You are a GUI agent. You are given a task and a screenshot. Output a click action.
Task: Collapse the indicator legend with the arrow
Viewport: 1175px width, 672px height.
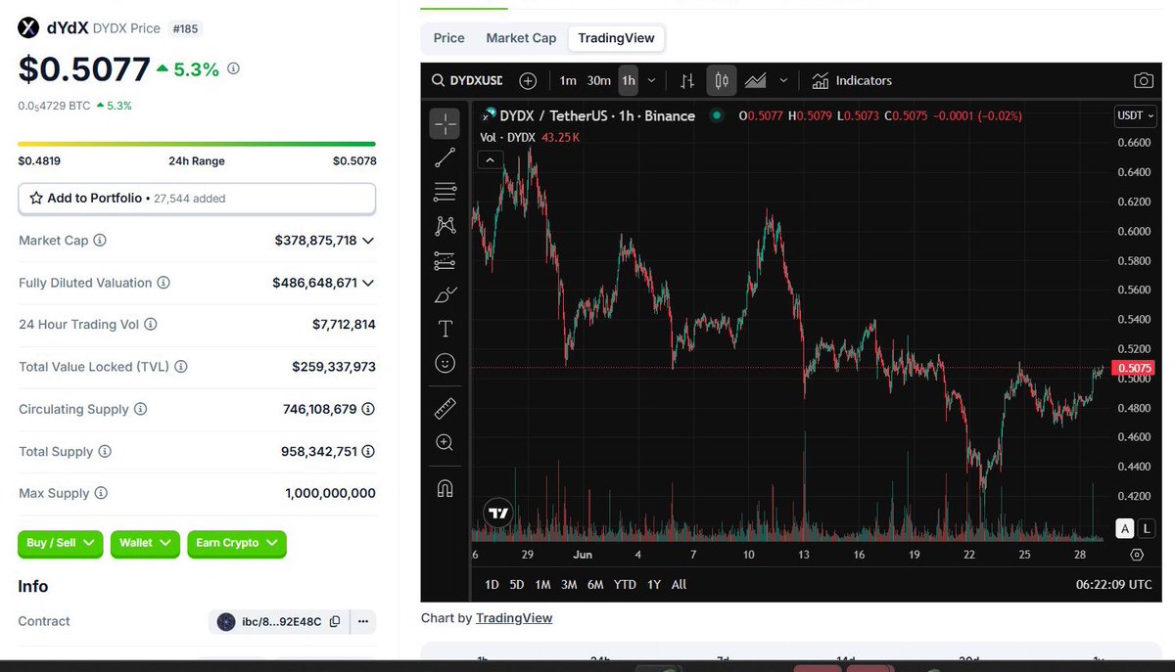pyautogui.click(x=491, y=158)
